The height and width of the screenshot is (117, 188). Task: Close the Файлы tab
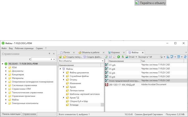click(x=143, y=53)
